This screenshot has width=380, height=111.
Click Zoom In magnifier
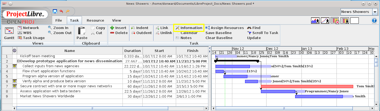tap(58, 28)
